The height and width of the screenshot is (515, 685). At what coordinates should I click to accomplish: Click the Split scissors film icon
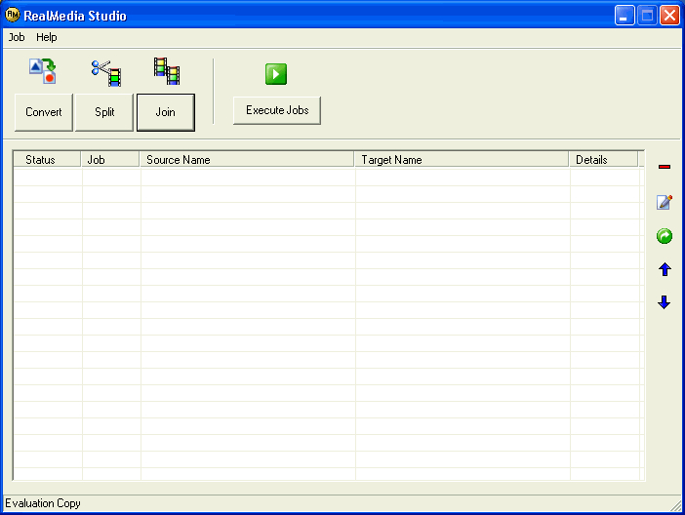click(106, 73)
